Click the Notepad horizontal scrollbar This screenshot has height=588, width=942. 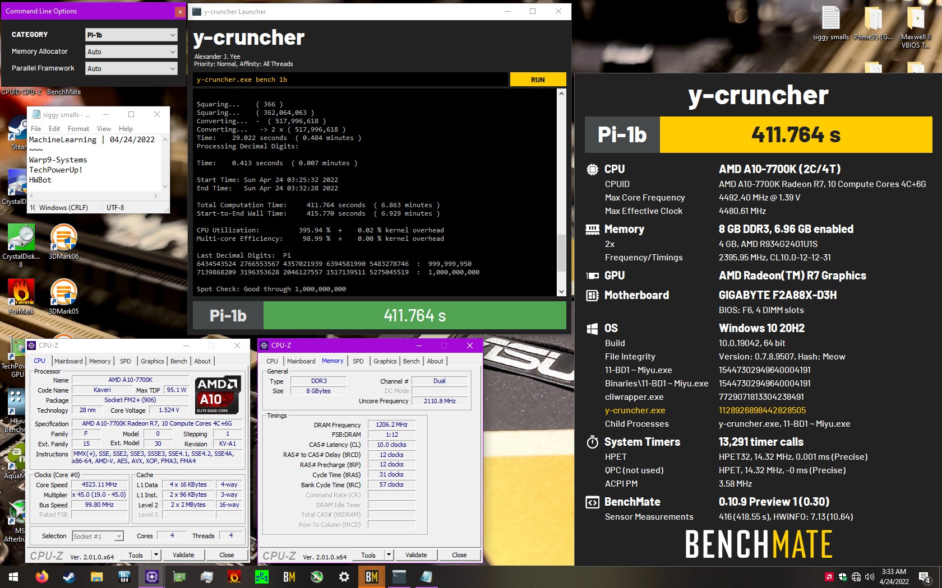tap(94, 195)
